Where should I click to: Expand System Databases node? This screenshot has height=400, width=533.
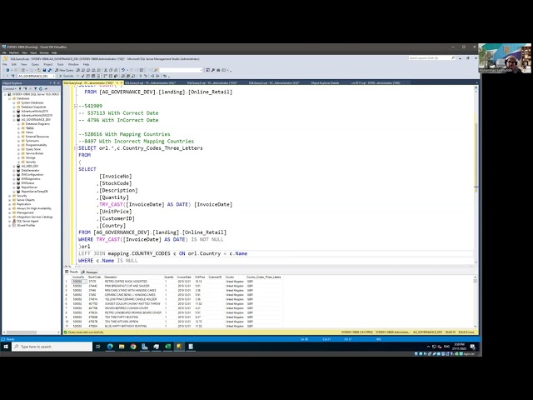click(x=14, y=102)
